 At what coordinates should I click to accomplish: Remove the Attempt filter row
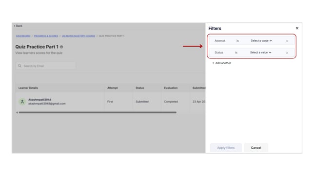(287, 41)
